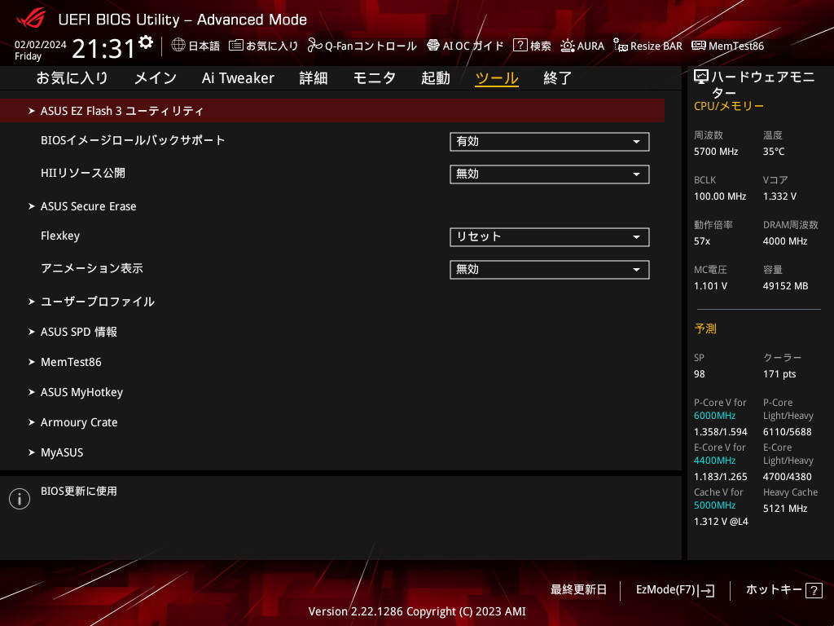Open the 起動 tab
834x626 pixels.
tap(436, 78)
